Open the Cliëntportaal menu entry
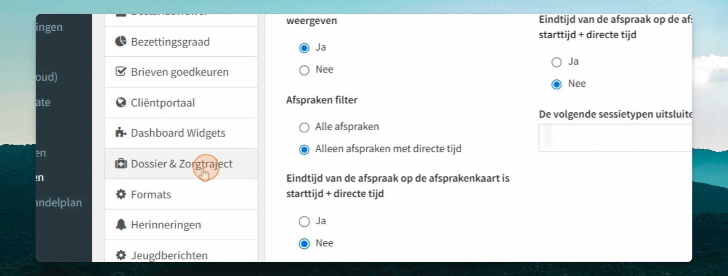 (x=181, y=103)
